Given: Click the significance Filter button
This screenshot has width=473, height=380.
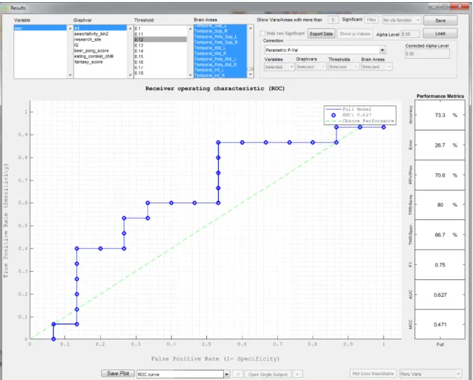Looking at the screenshot, I should click(x=372, y=20).
